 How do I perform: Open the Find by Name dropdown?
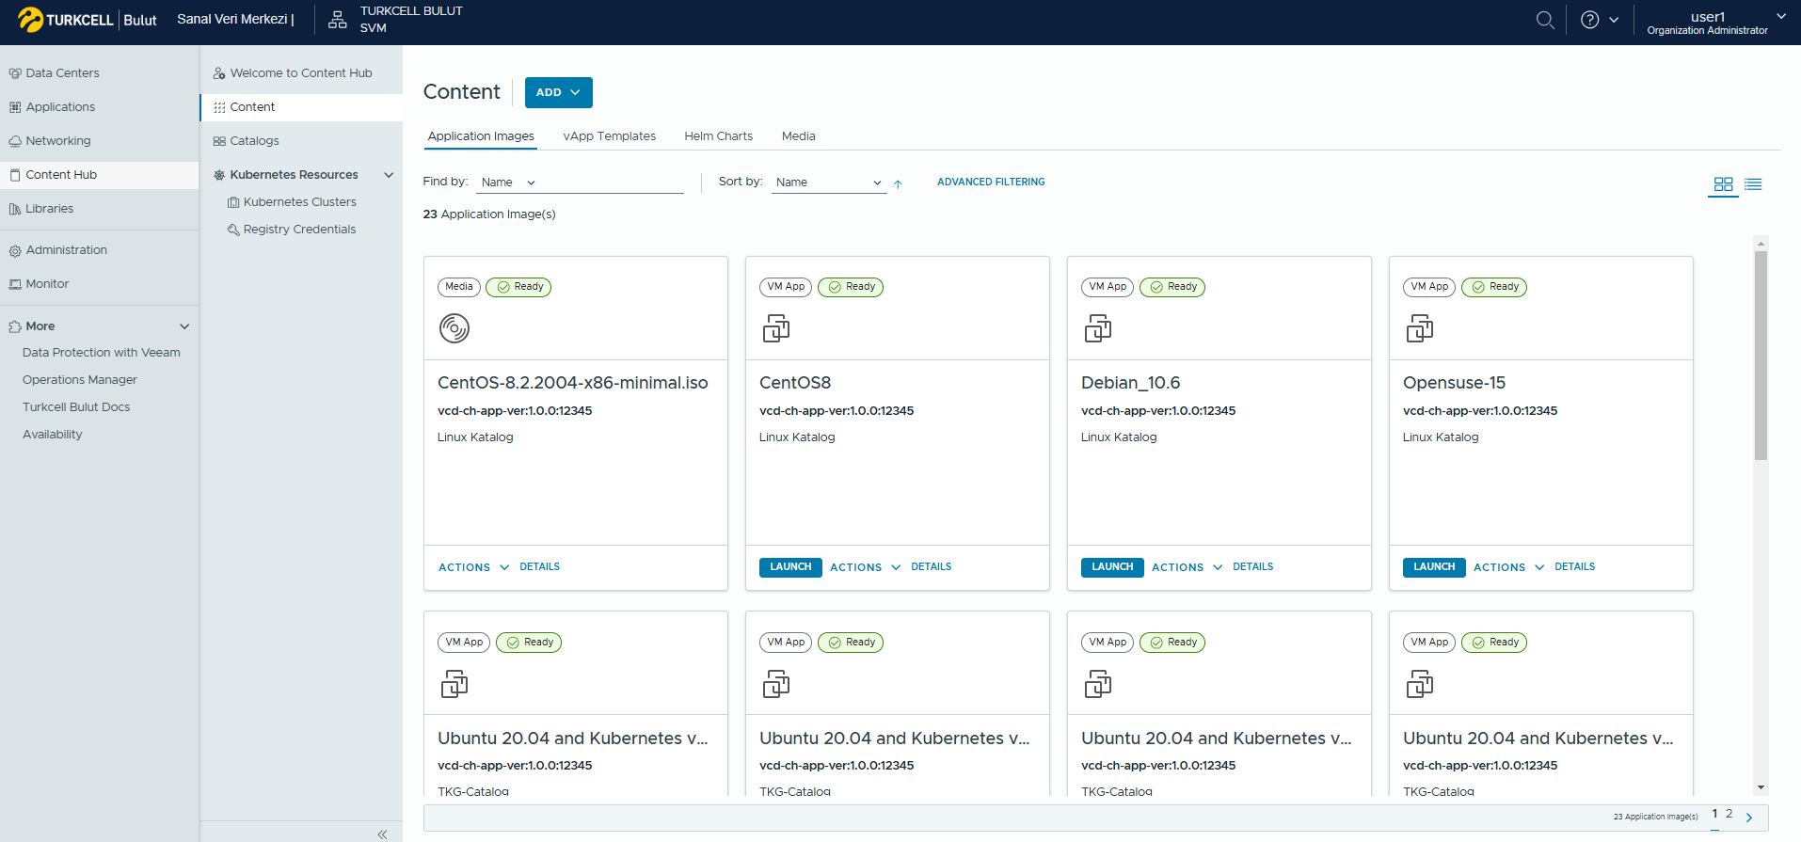point(508,183)
